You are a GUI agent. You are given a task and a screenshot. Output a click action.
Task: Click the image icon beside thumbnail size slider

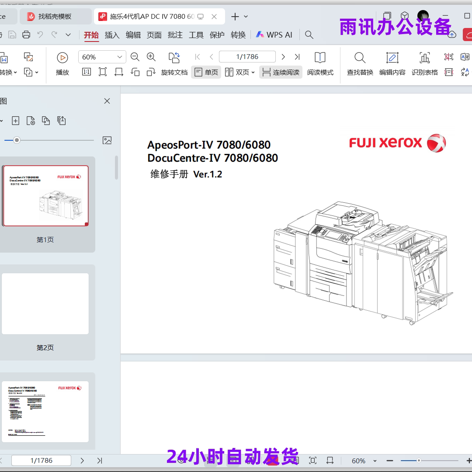tap(107, 140)
